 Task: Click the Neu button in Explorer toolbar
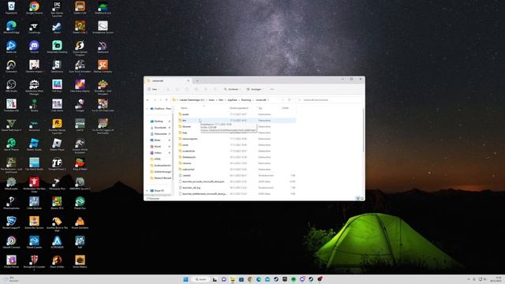tap(152, 89)
